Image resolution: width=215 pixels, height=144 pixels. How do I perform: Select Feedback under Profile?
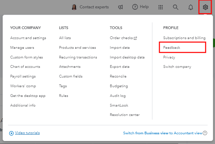[x=171, y=47]
